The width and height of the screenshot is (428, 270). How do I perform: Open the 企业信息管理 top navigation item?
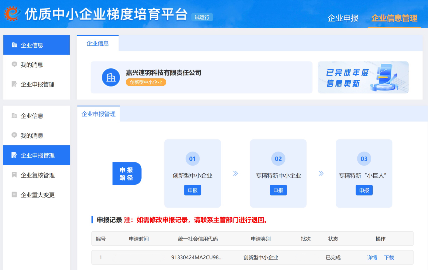click(394, 18)
